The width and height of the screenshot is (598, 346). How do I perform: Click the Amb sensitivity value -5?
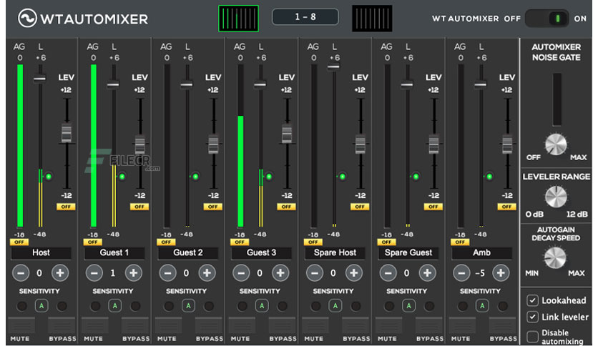tap(480, 273)
